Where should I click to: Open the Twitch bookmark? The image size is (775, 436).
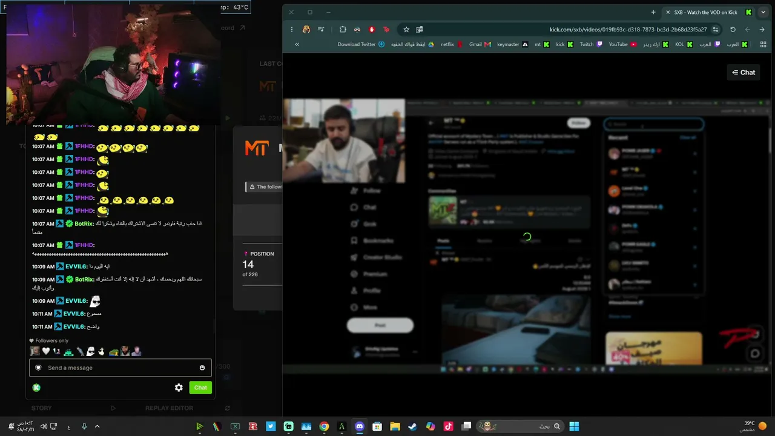click(591, 44)
